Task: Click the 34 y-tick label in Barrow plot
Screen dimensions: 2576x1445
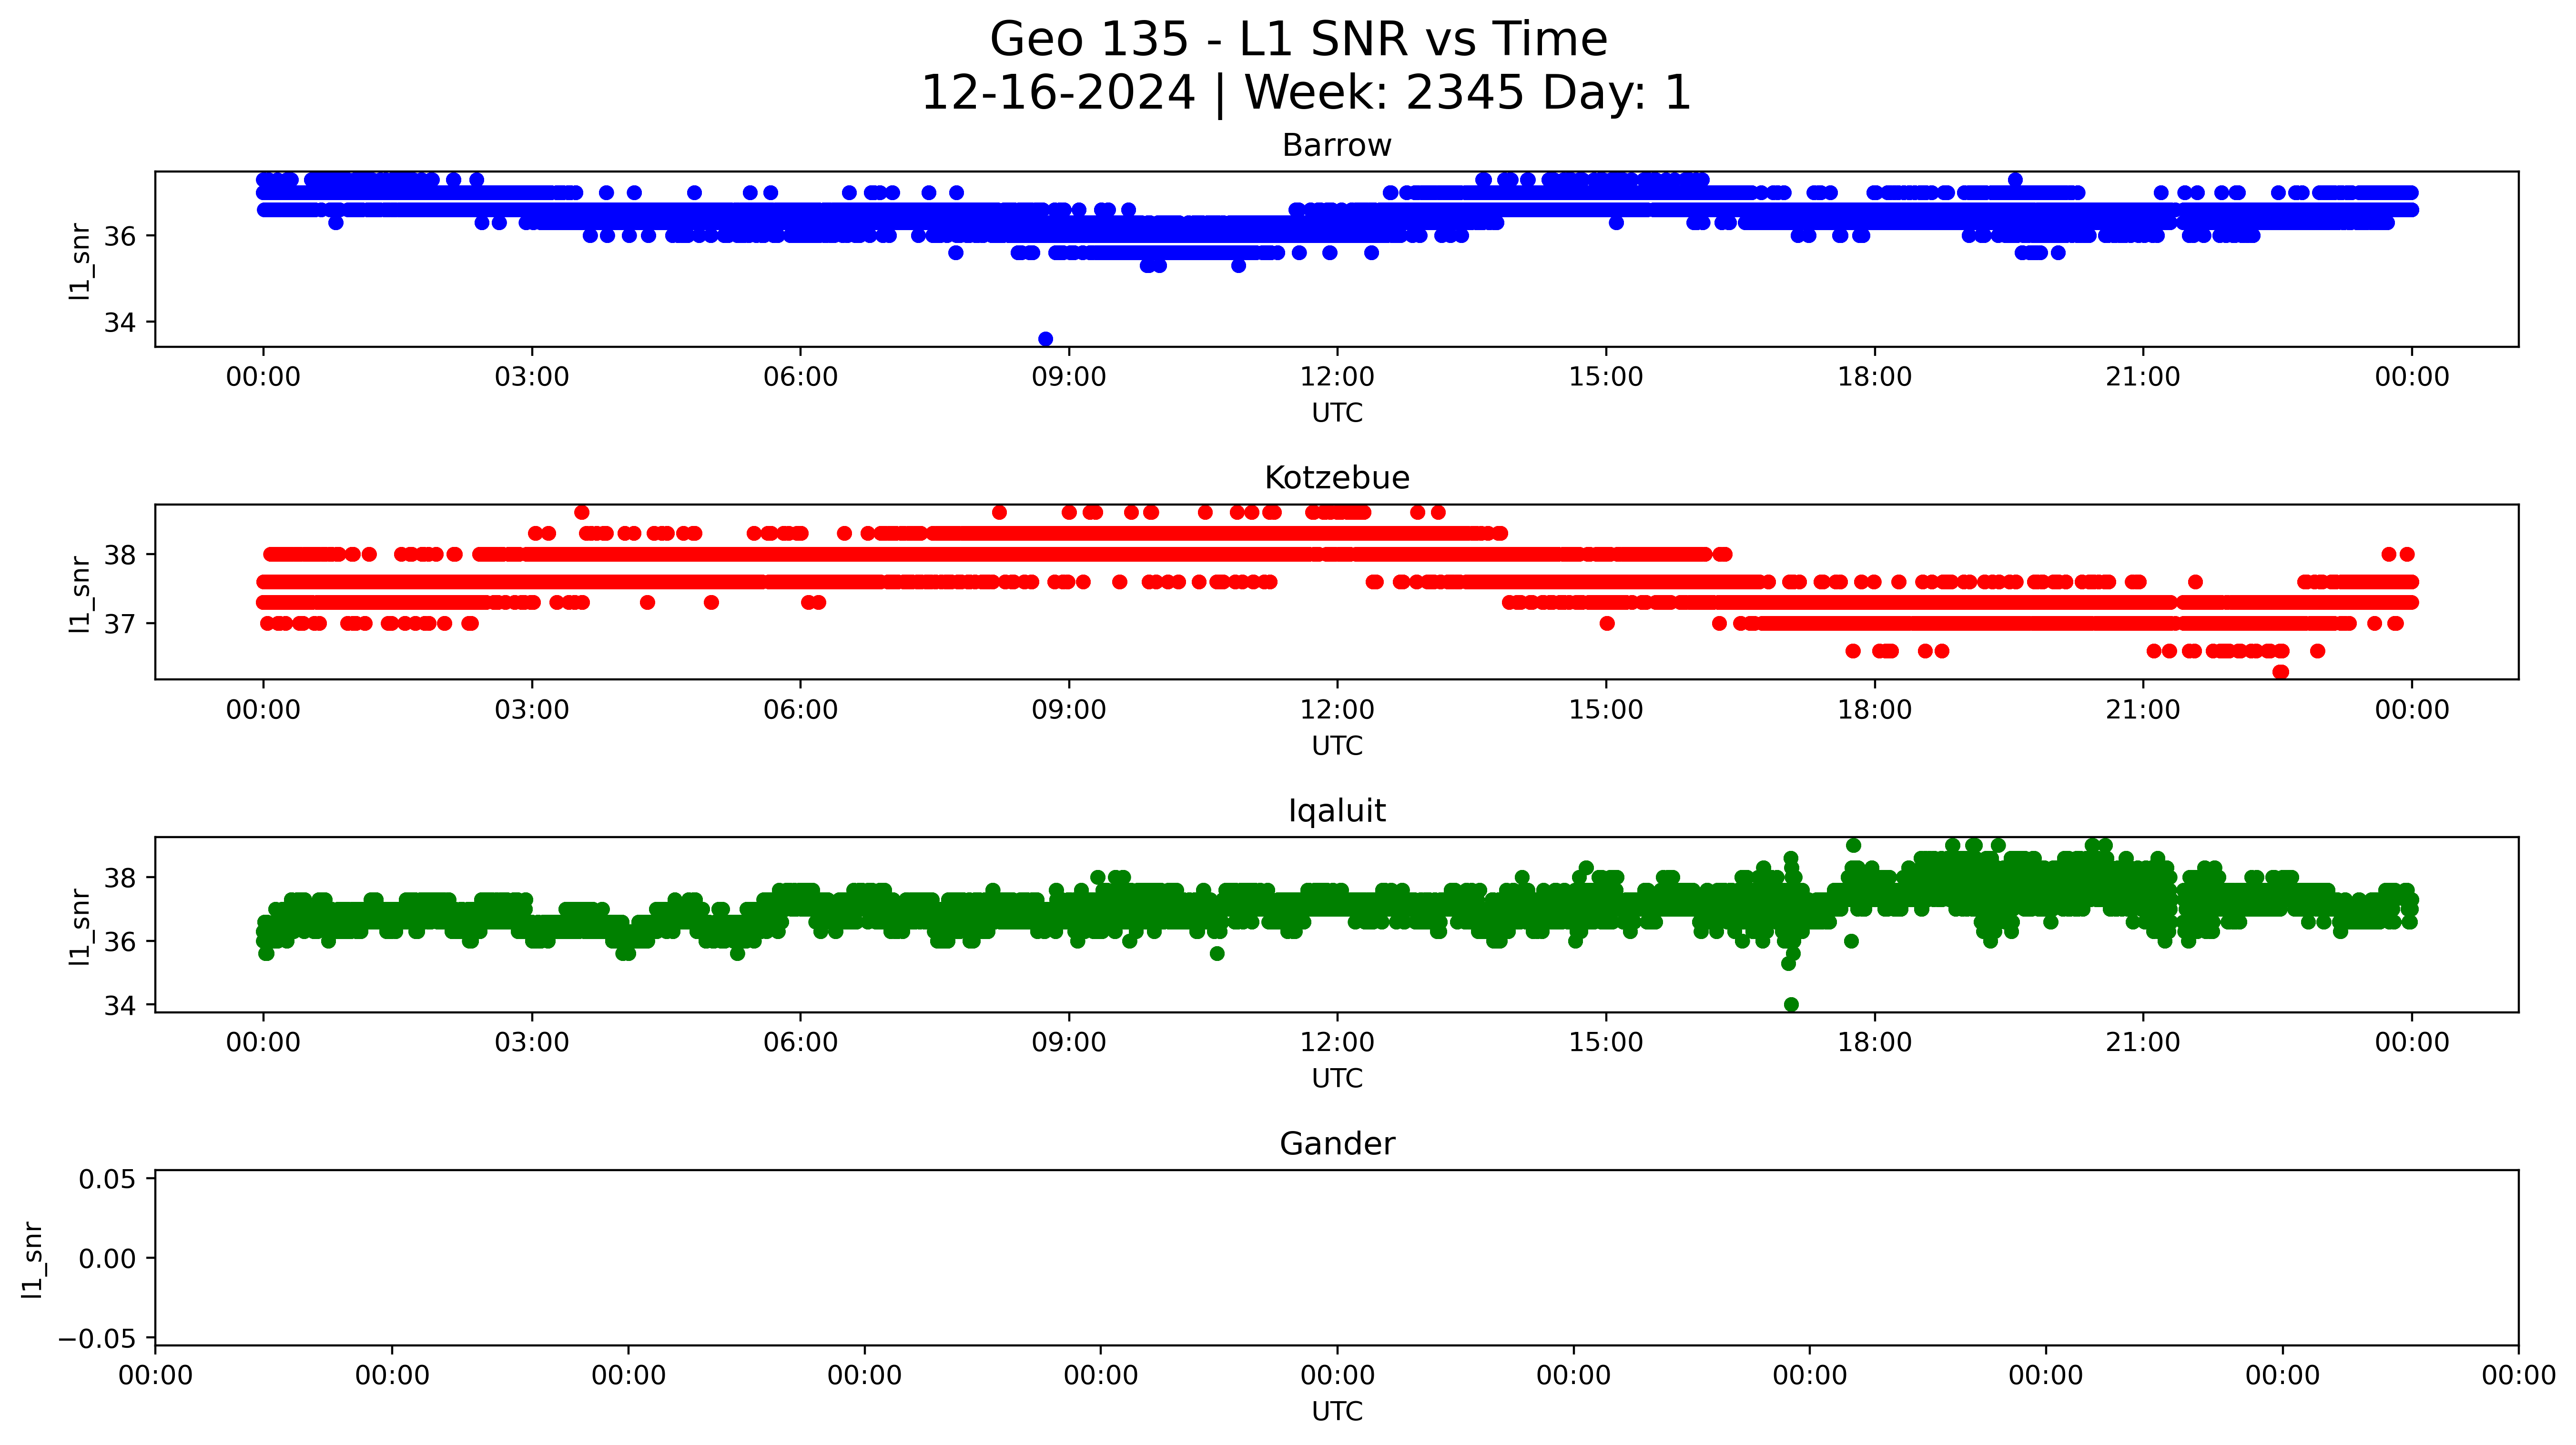Action: [120, 323]
